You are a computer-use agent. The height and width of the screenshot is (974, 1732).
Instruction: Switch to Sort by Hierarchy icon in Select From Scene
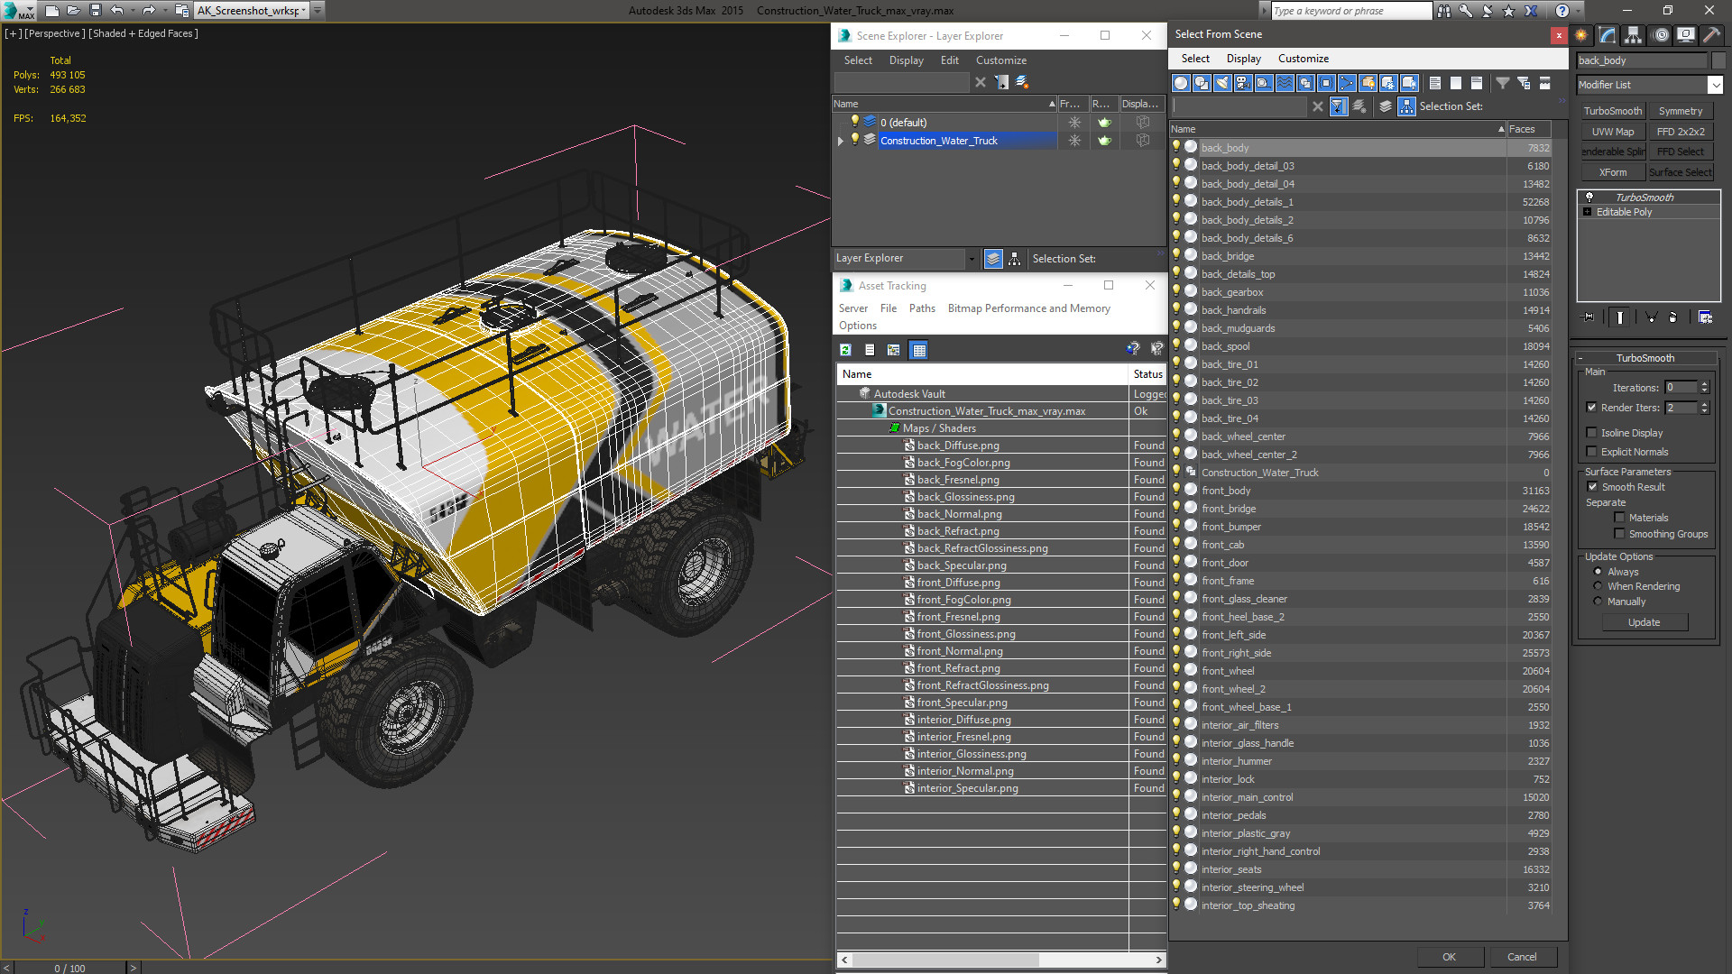pyautogui.click(x=1406, y=106)
